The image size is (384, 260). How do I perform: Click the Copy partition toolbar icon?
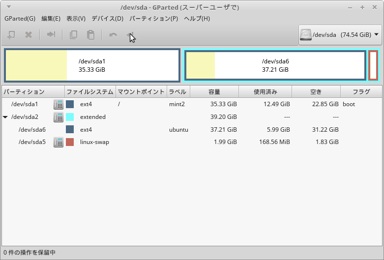click(x=73, y=35)
